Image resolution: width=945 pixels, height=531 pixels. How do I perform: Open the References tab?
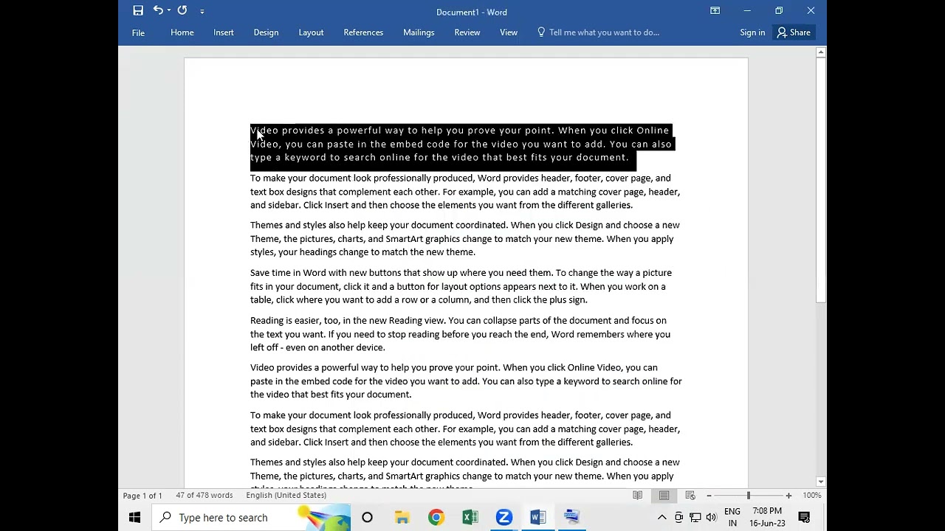coord(363,32)
